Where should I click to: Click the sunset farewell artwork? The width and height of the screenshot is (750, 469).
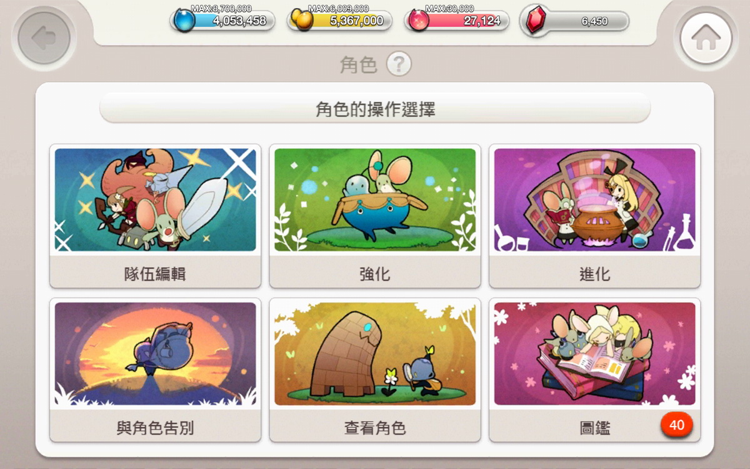coord(156,353)
